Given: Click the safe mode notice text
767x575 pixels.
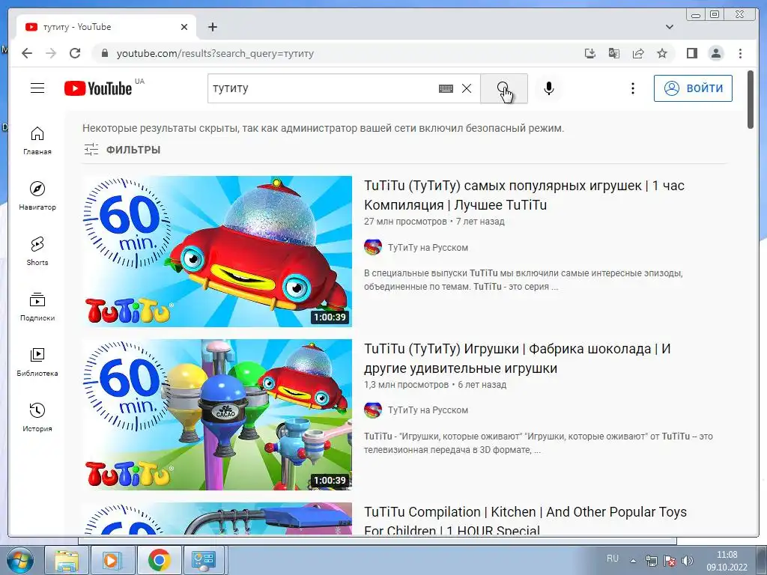Looking at the screenshot, I should click(323, 128).
